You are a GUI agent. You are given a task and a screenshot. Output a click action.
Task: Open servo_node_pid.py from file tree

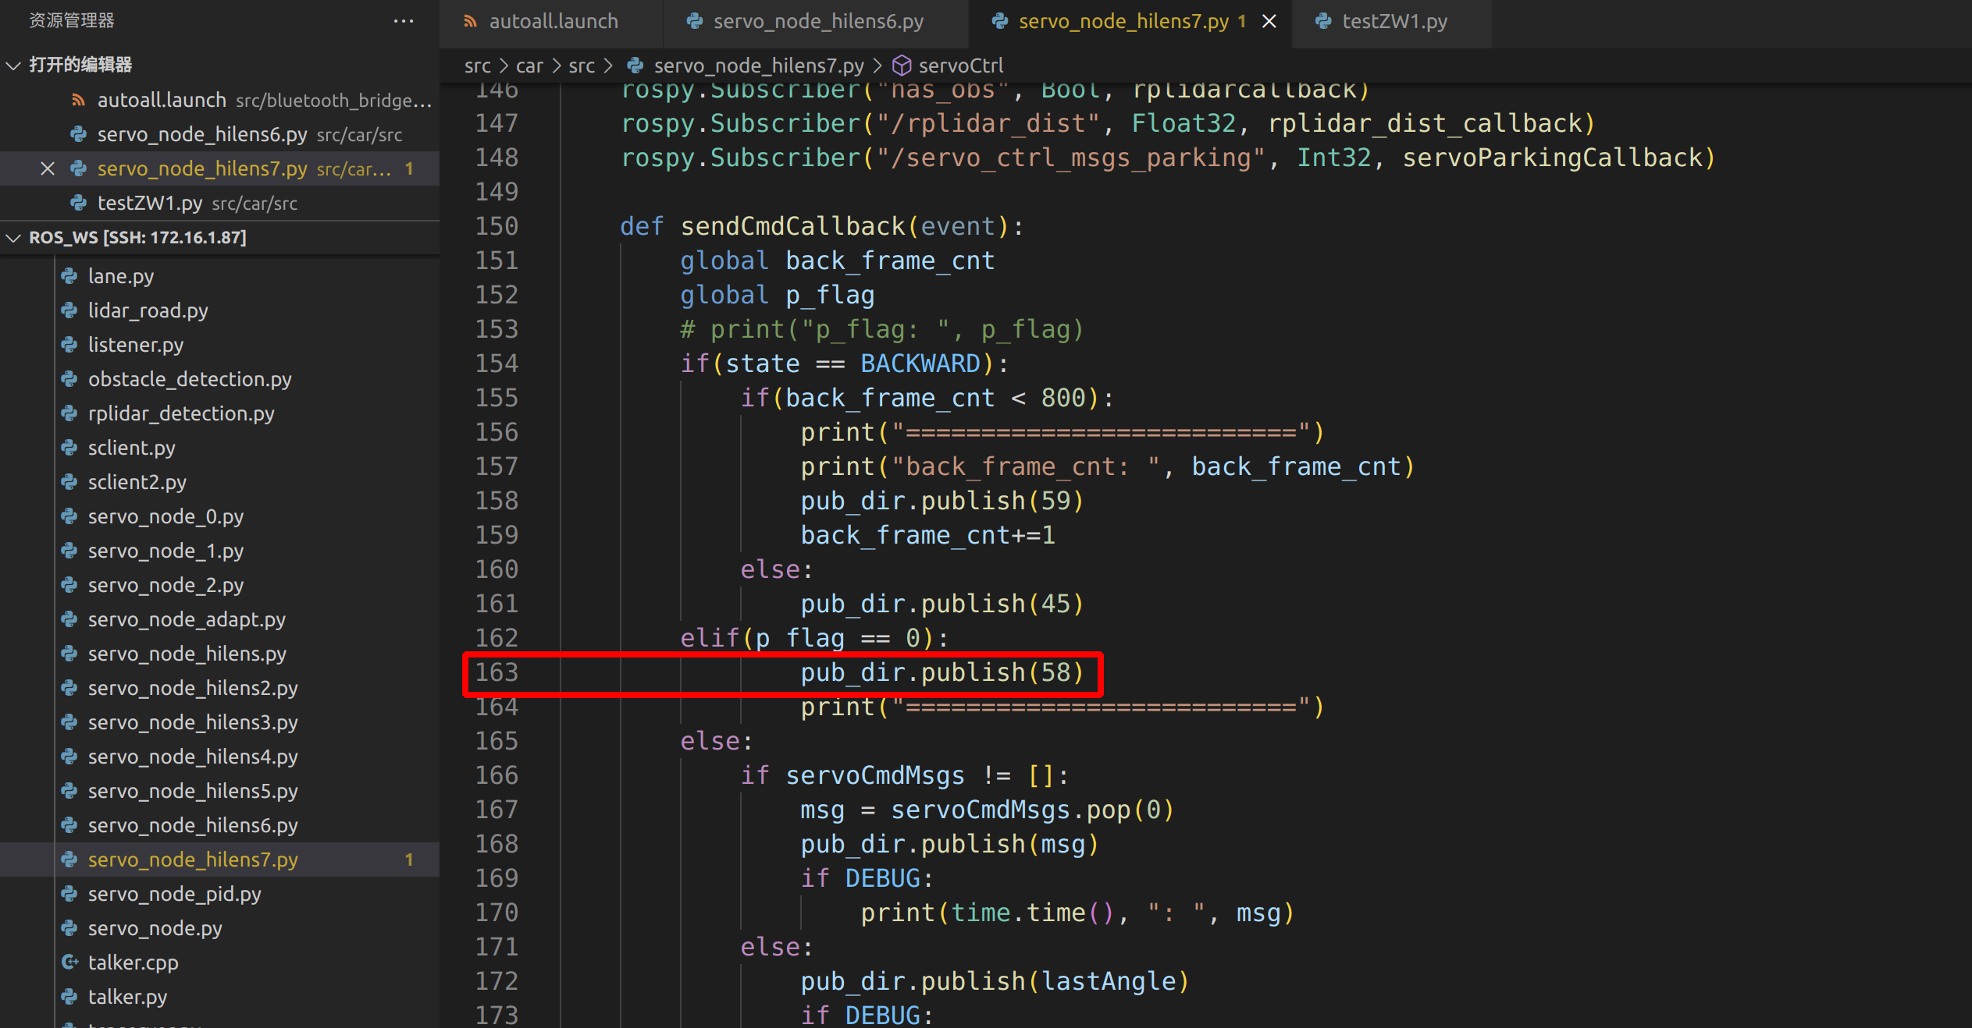(x=174, y=894)
